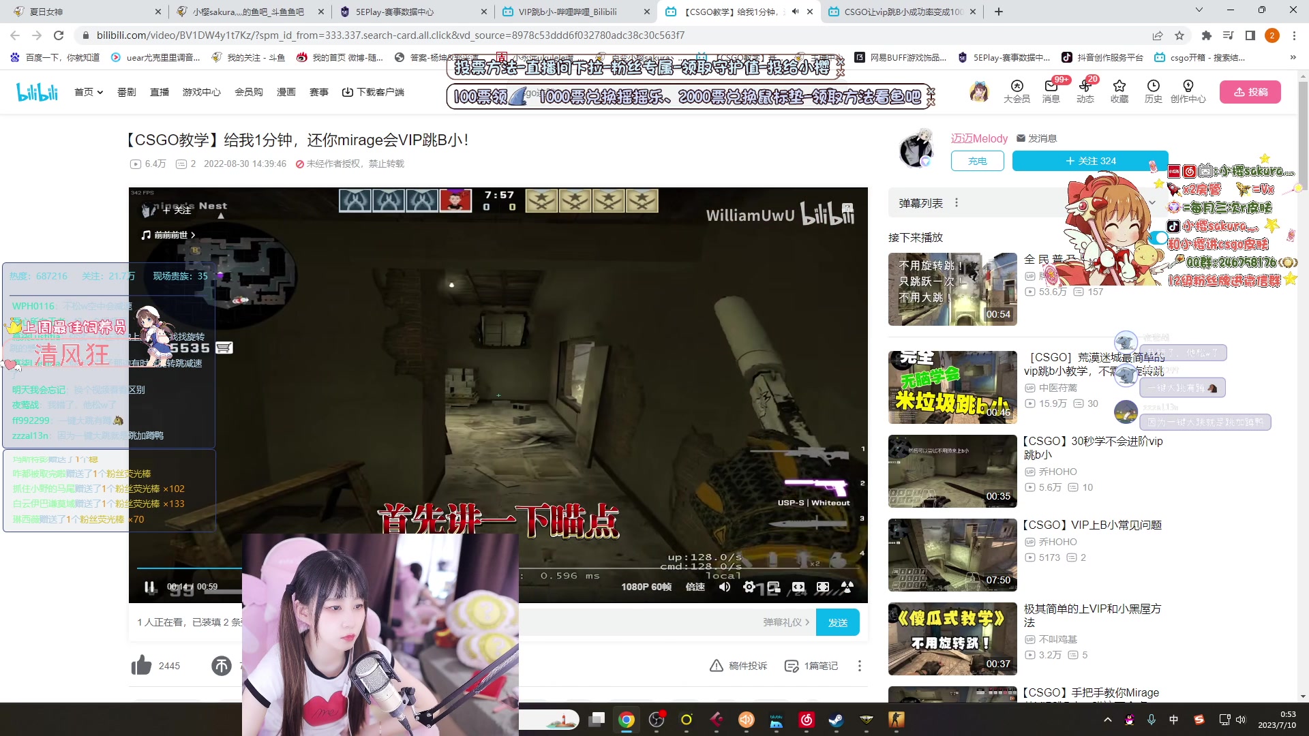Screen dimensions: 1309x736
Task: Open the 游戏中心 nav item
Action: point(201,92)
